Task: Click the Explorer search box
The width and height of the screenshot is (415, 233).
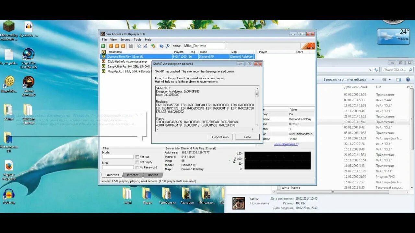Action: [x=397, y=70]
